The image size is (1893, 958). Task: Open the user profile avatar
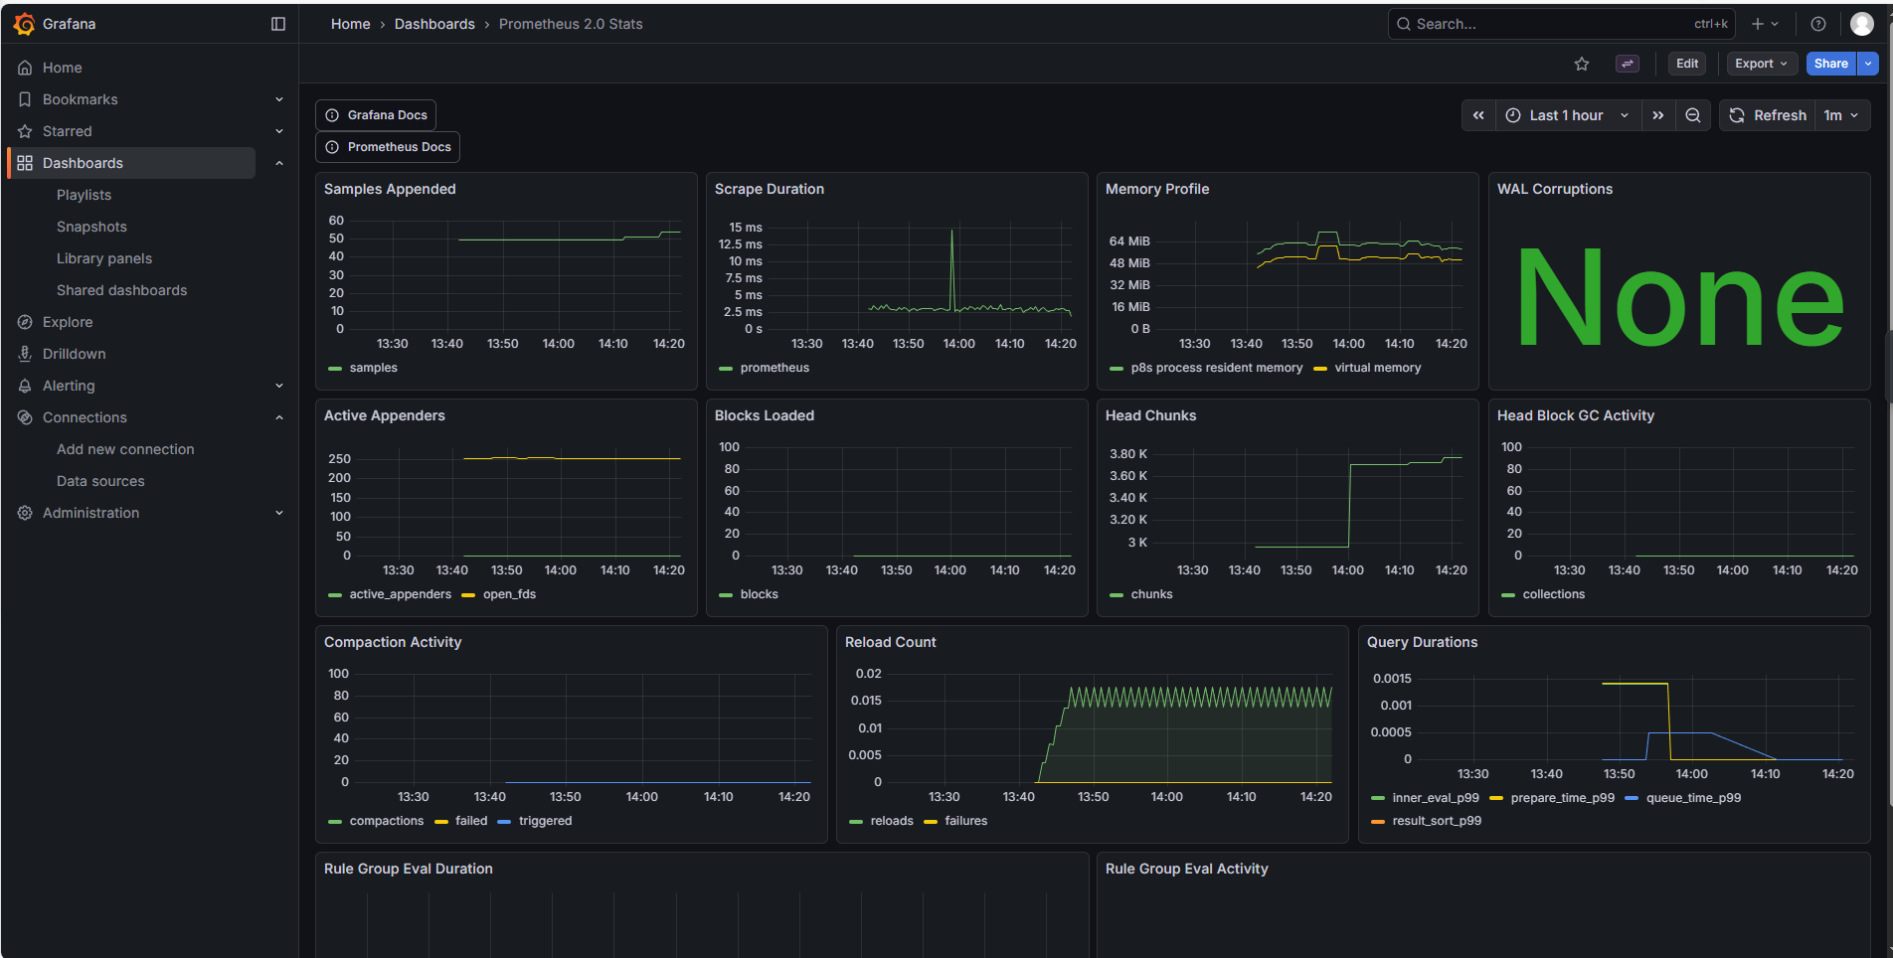[x=1860, y=23]
